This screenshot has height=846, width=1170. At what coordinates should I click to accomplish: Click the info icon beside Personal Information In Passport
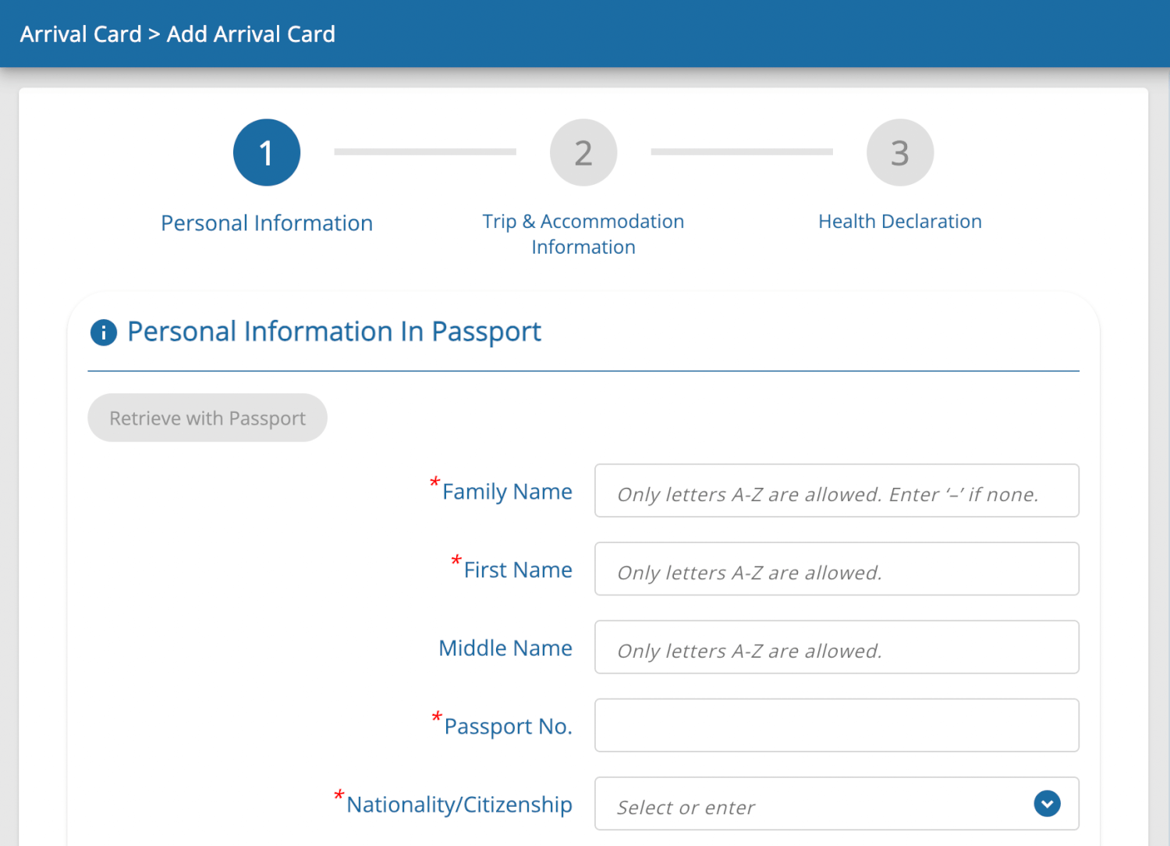pos(104,332)
